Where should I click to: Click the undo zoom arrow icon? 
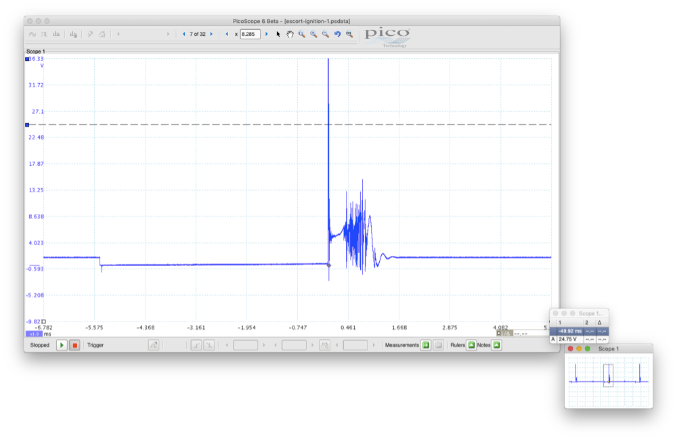coord(337,34)
